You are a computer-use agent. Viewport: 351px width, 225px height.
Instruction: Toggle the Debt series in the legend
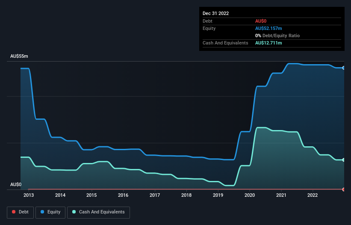(20, 212)
